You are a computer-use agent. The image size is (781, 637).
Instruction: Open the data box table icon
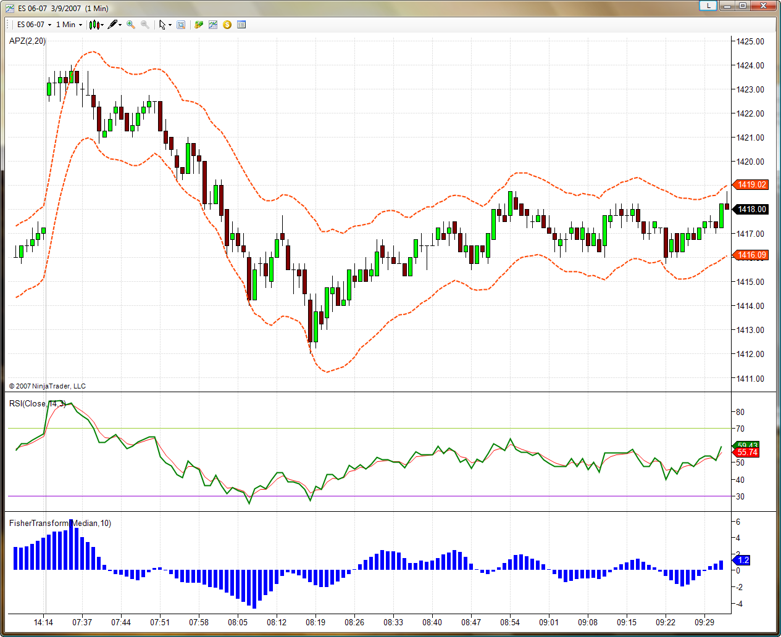tap(241, 25)
